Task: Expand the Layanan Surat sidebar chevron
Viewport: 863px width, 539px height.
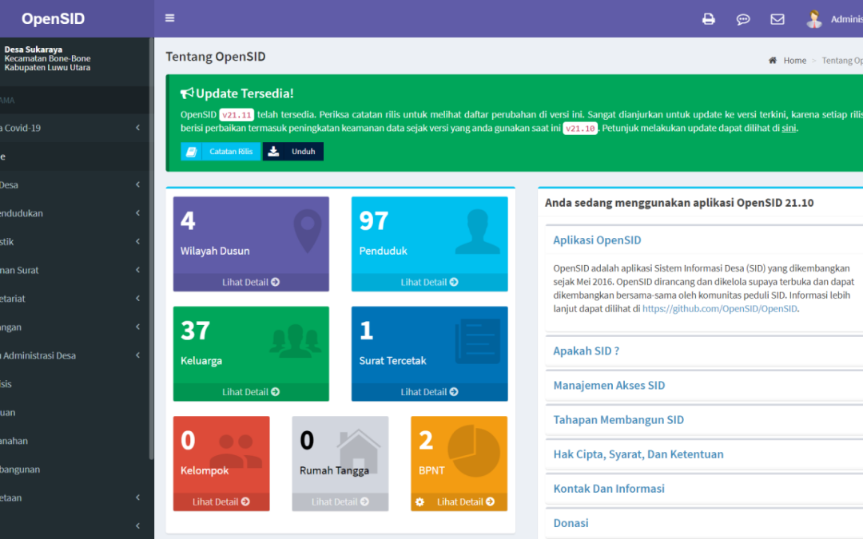Action: [137, 270]
